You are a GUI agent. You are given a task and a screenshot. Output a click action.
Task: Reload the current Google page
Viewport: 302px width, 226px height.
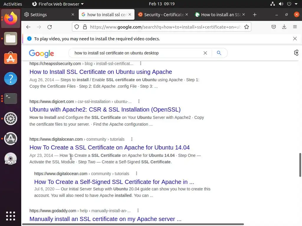click(50, 27)
